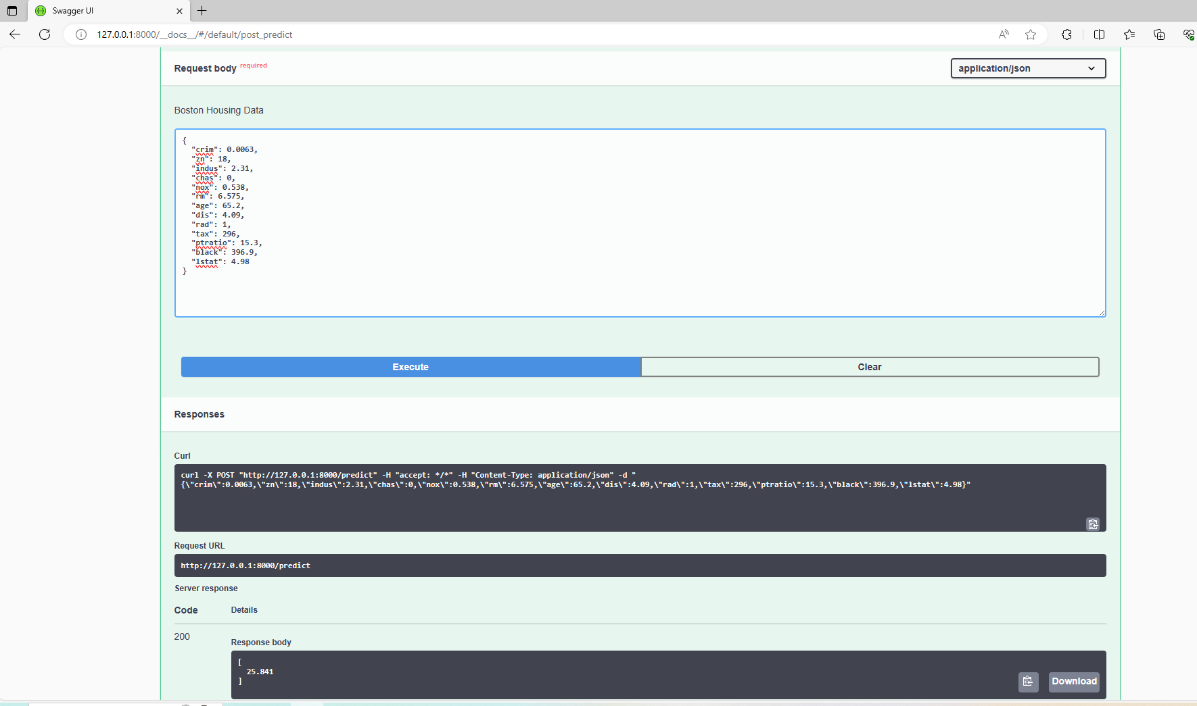Copy the curl command to clipboard
The width and height of the screenshot is (1197, 706).
[1092, 524]
